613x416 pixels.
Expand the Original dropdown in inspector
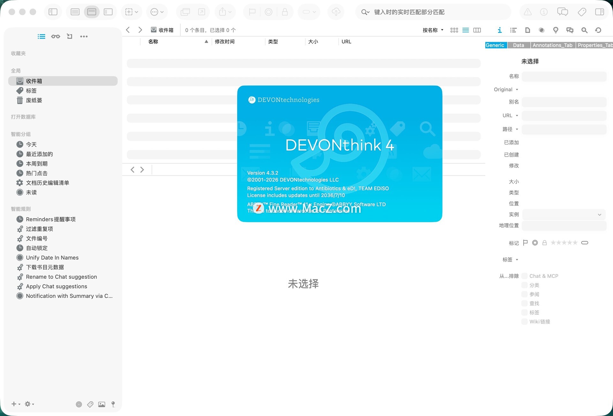506,89
